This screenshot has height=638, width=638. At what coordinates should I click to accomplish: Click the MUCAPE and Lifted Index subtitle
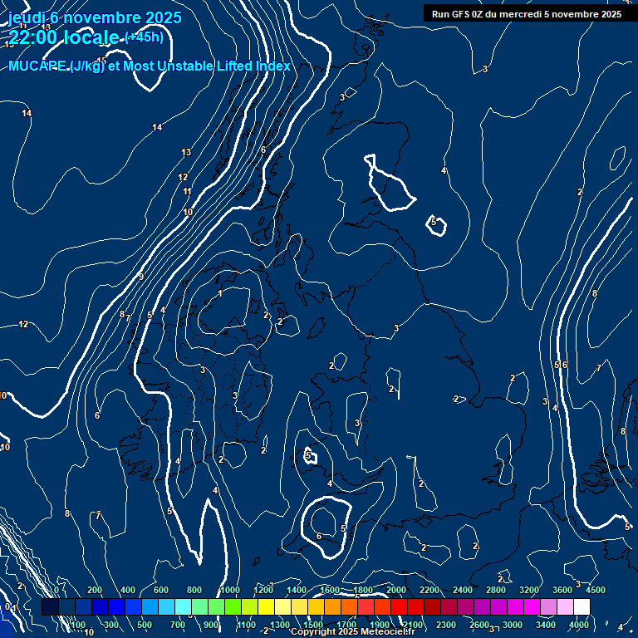pos(150,66)
